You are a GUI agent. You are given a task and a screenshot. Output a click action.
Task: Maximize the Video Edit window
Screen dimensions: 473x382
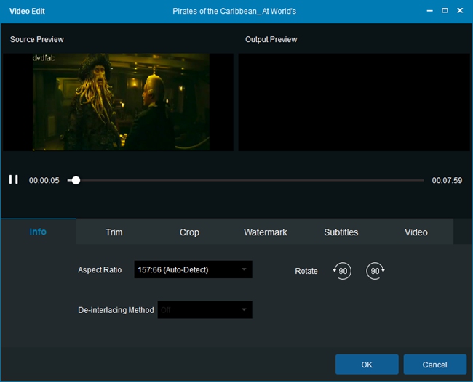tap(445, 11)
